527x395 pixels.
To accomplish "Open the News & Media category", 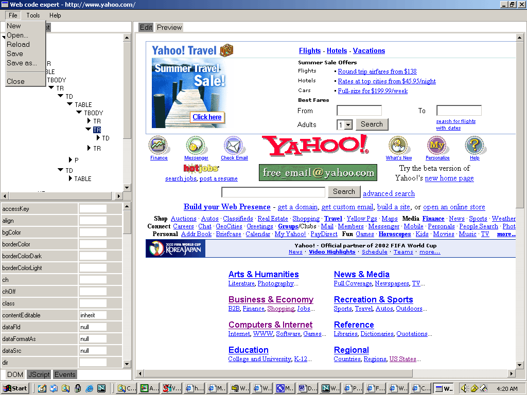I will point(362,275).
